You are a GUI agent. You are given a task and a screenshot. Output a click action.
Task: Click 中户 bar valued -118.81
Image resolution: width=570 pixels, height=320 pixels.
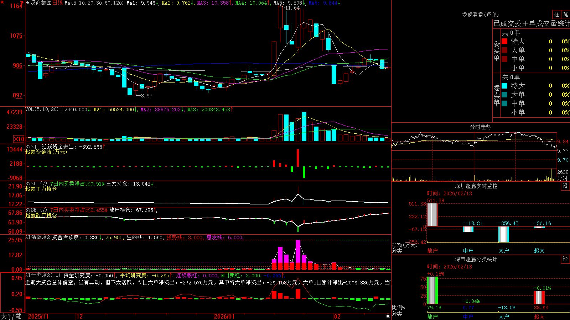468,229
